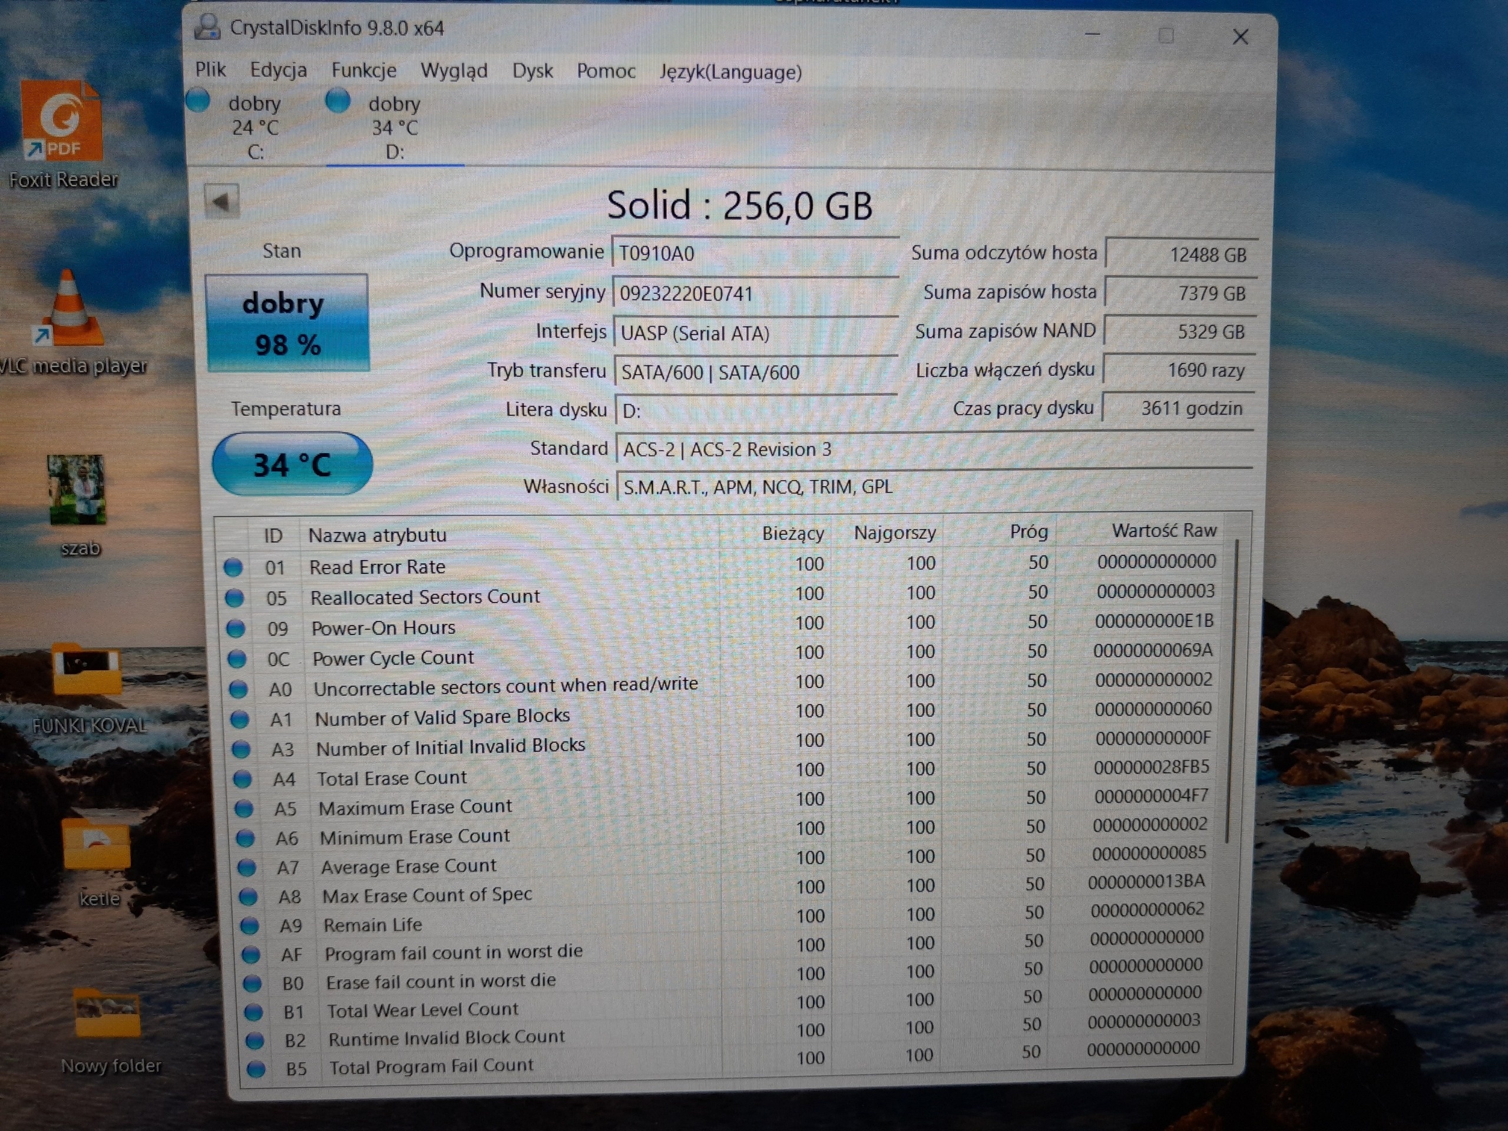The height and width of the screenshot is (1131, 1508).
Task: Click the previous disk arrow button
Action: point(221,201)
